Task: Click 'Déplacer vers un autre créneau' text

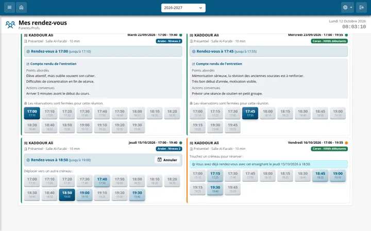Action: [48, 171]
